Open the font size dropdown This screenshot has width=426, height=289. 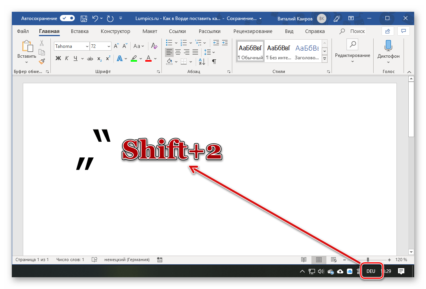[x=109, y=46]
